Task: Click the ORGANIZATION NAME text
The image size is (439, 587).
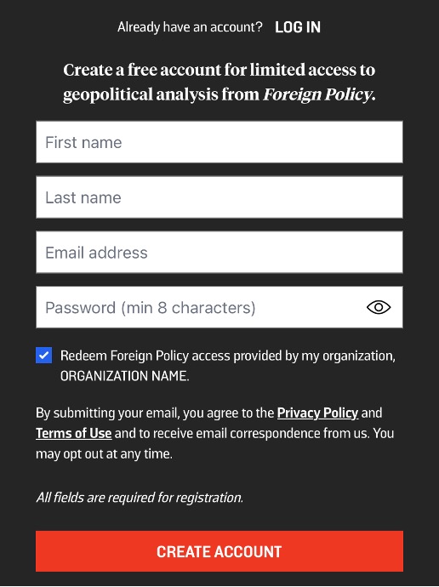Action: click(x=124, y=376)
